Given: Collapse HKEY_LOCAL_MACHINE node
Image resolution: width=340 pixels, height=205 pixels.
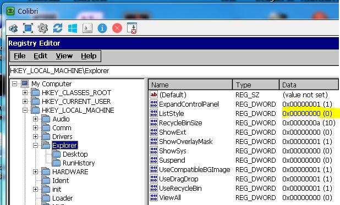Looking at the screenshot, I should click(25, 110).
